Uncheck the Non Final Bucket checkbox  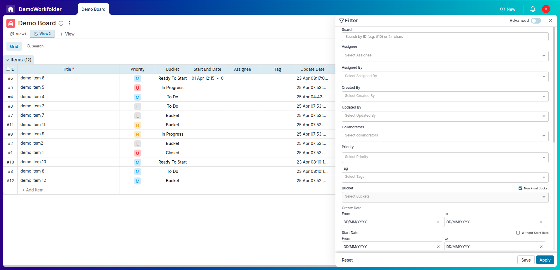(x=520, y=188)
